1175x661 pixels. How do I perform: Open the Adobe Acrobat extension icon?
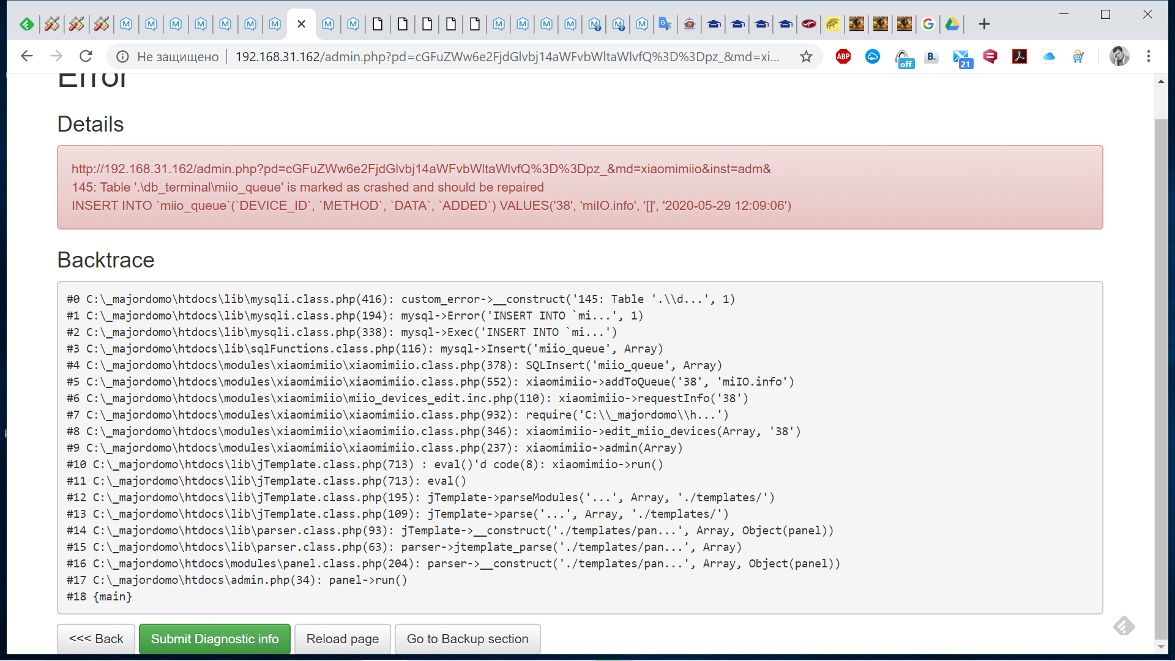coord(1020,57)
